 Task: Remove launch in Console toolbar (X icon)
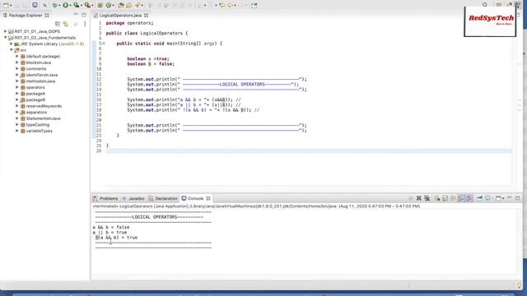(x=419, y=198)
